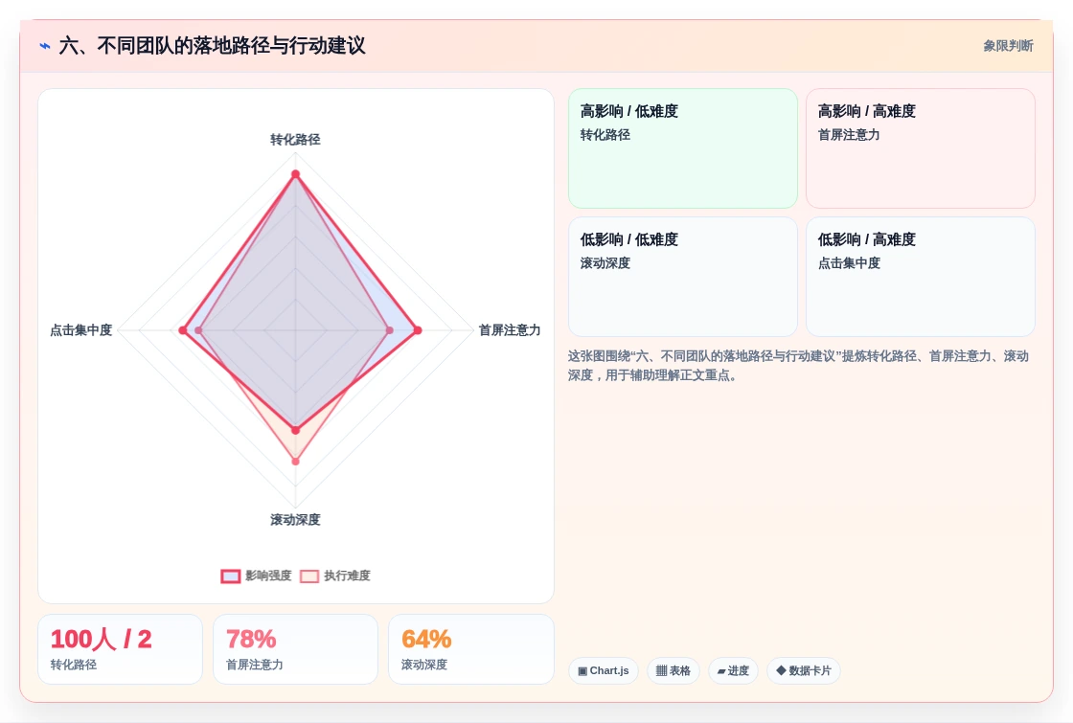The image size is (1073, 723).
Task: Click the 首屏注意力 axis label on radar chart
Action: [509, 330]
